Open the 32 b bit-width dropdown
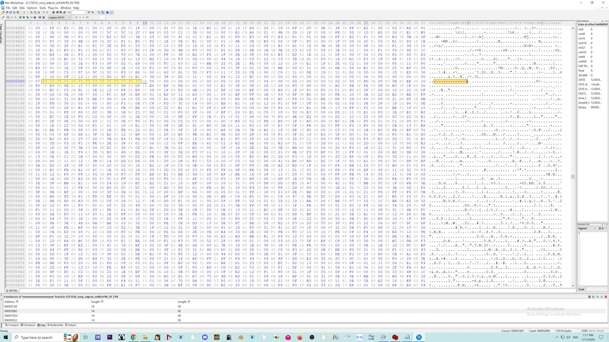The image size is (609, 342). tap(602, 229)
